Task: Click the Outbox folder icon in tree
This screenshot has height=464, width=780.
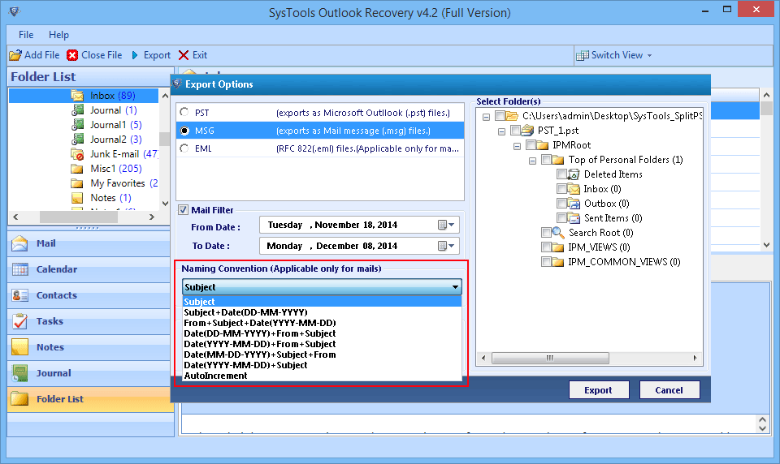Action: coord(574,204)
